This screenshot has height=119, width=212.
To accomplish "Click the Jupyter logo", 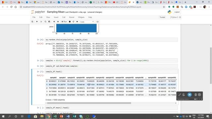I will 38,12.
